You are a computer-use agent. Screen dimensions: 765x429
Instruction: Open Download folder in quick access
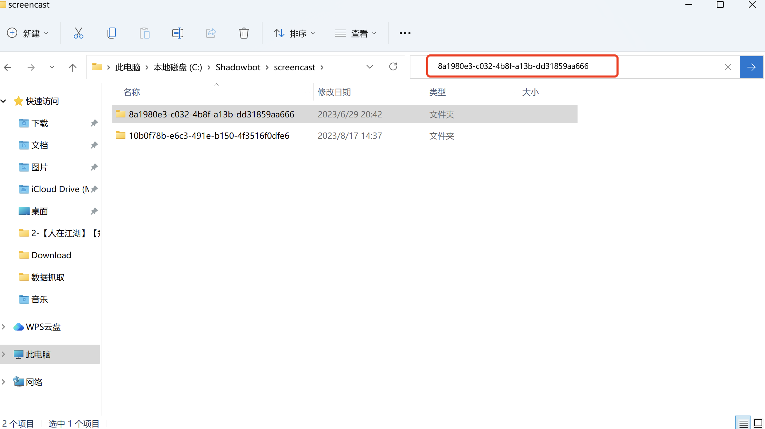pyautogui.click(x=51, y=255)
